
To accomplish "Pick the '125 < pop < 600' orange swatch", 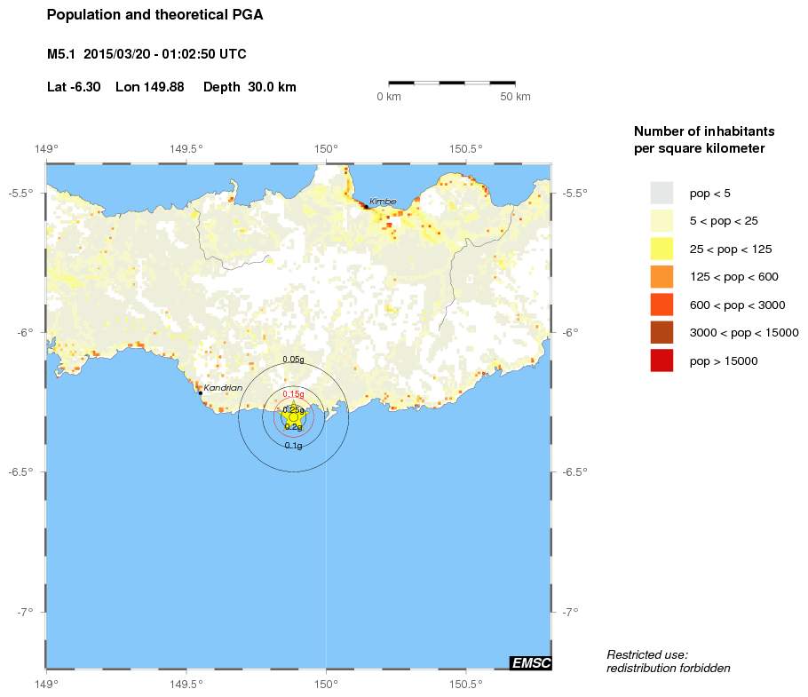I will coord(661,277).
